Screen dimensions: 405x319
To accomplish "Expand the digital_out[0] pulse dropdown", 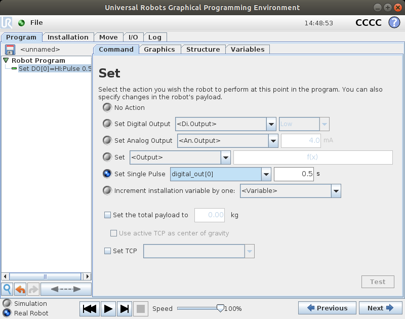I will pyautogui.click(x=266, y=174).
